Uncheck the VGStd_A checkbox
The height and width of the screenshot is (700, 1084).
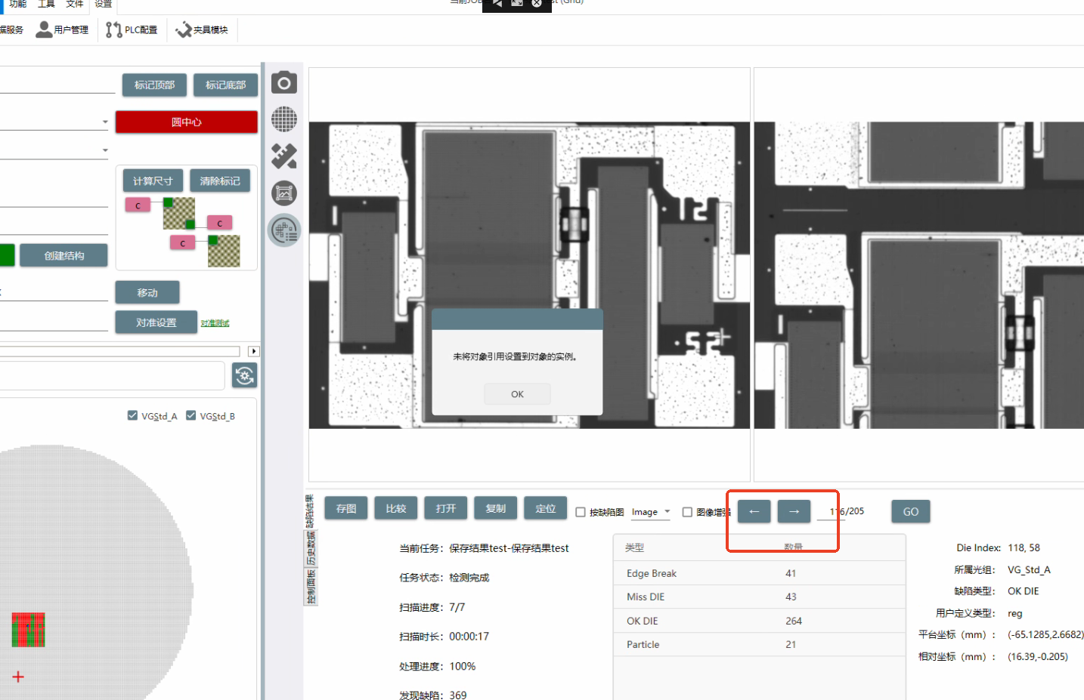point(133,415)
